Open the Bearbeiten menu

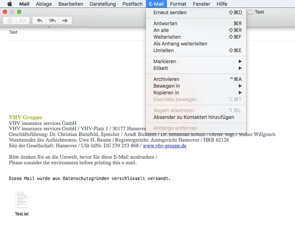(71, 4)
